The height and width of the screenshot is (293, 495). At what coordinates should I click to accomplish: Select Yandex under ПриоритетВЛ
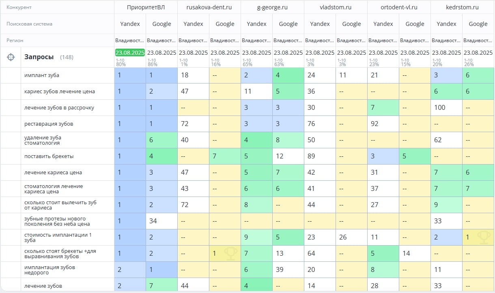[x=130, y=24]
